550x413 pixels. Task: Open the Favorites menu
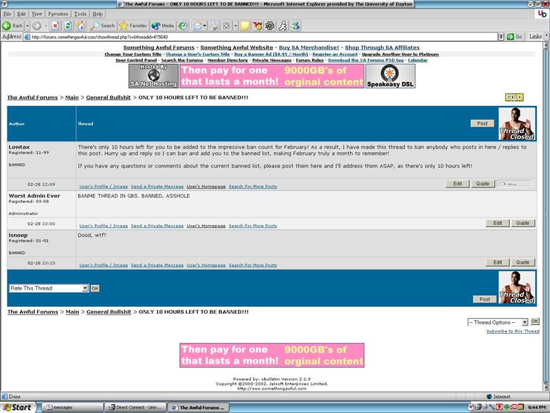pos(58,14)
